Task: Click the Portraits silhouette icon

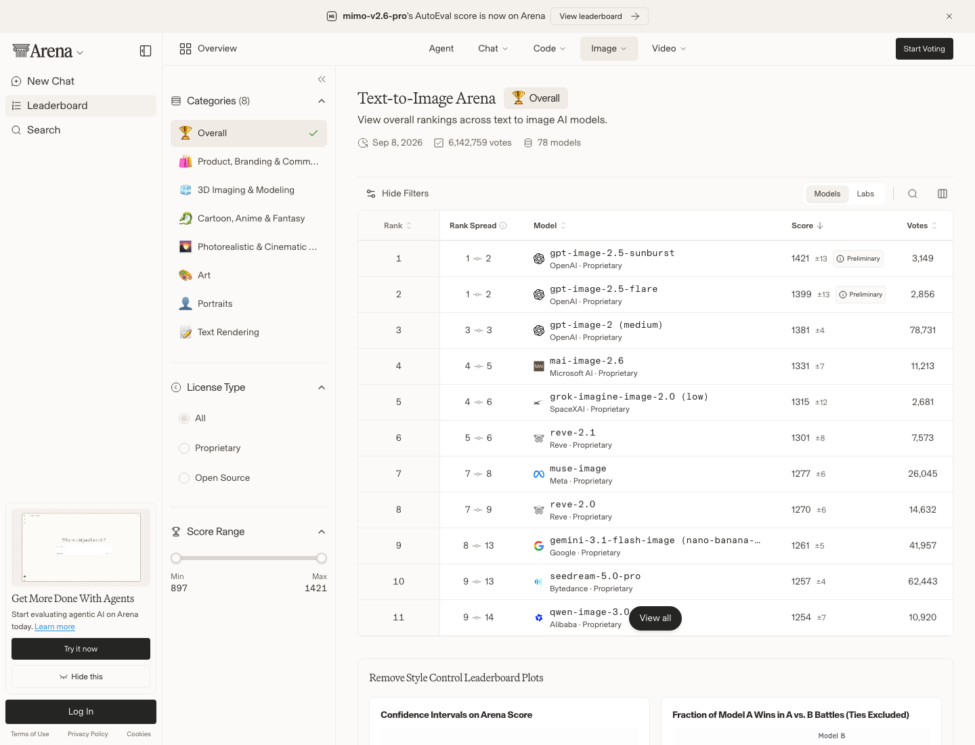Action: pos(186,303)
